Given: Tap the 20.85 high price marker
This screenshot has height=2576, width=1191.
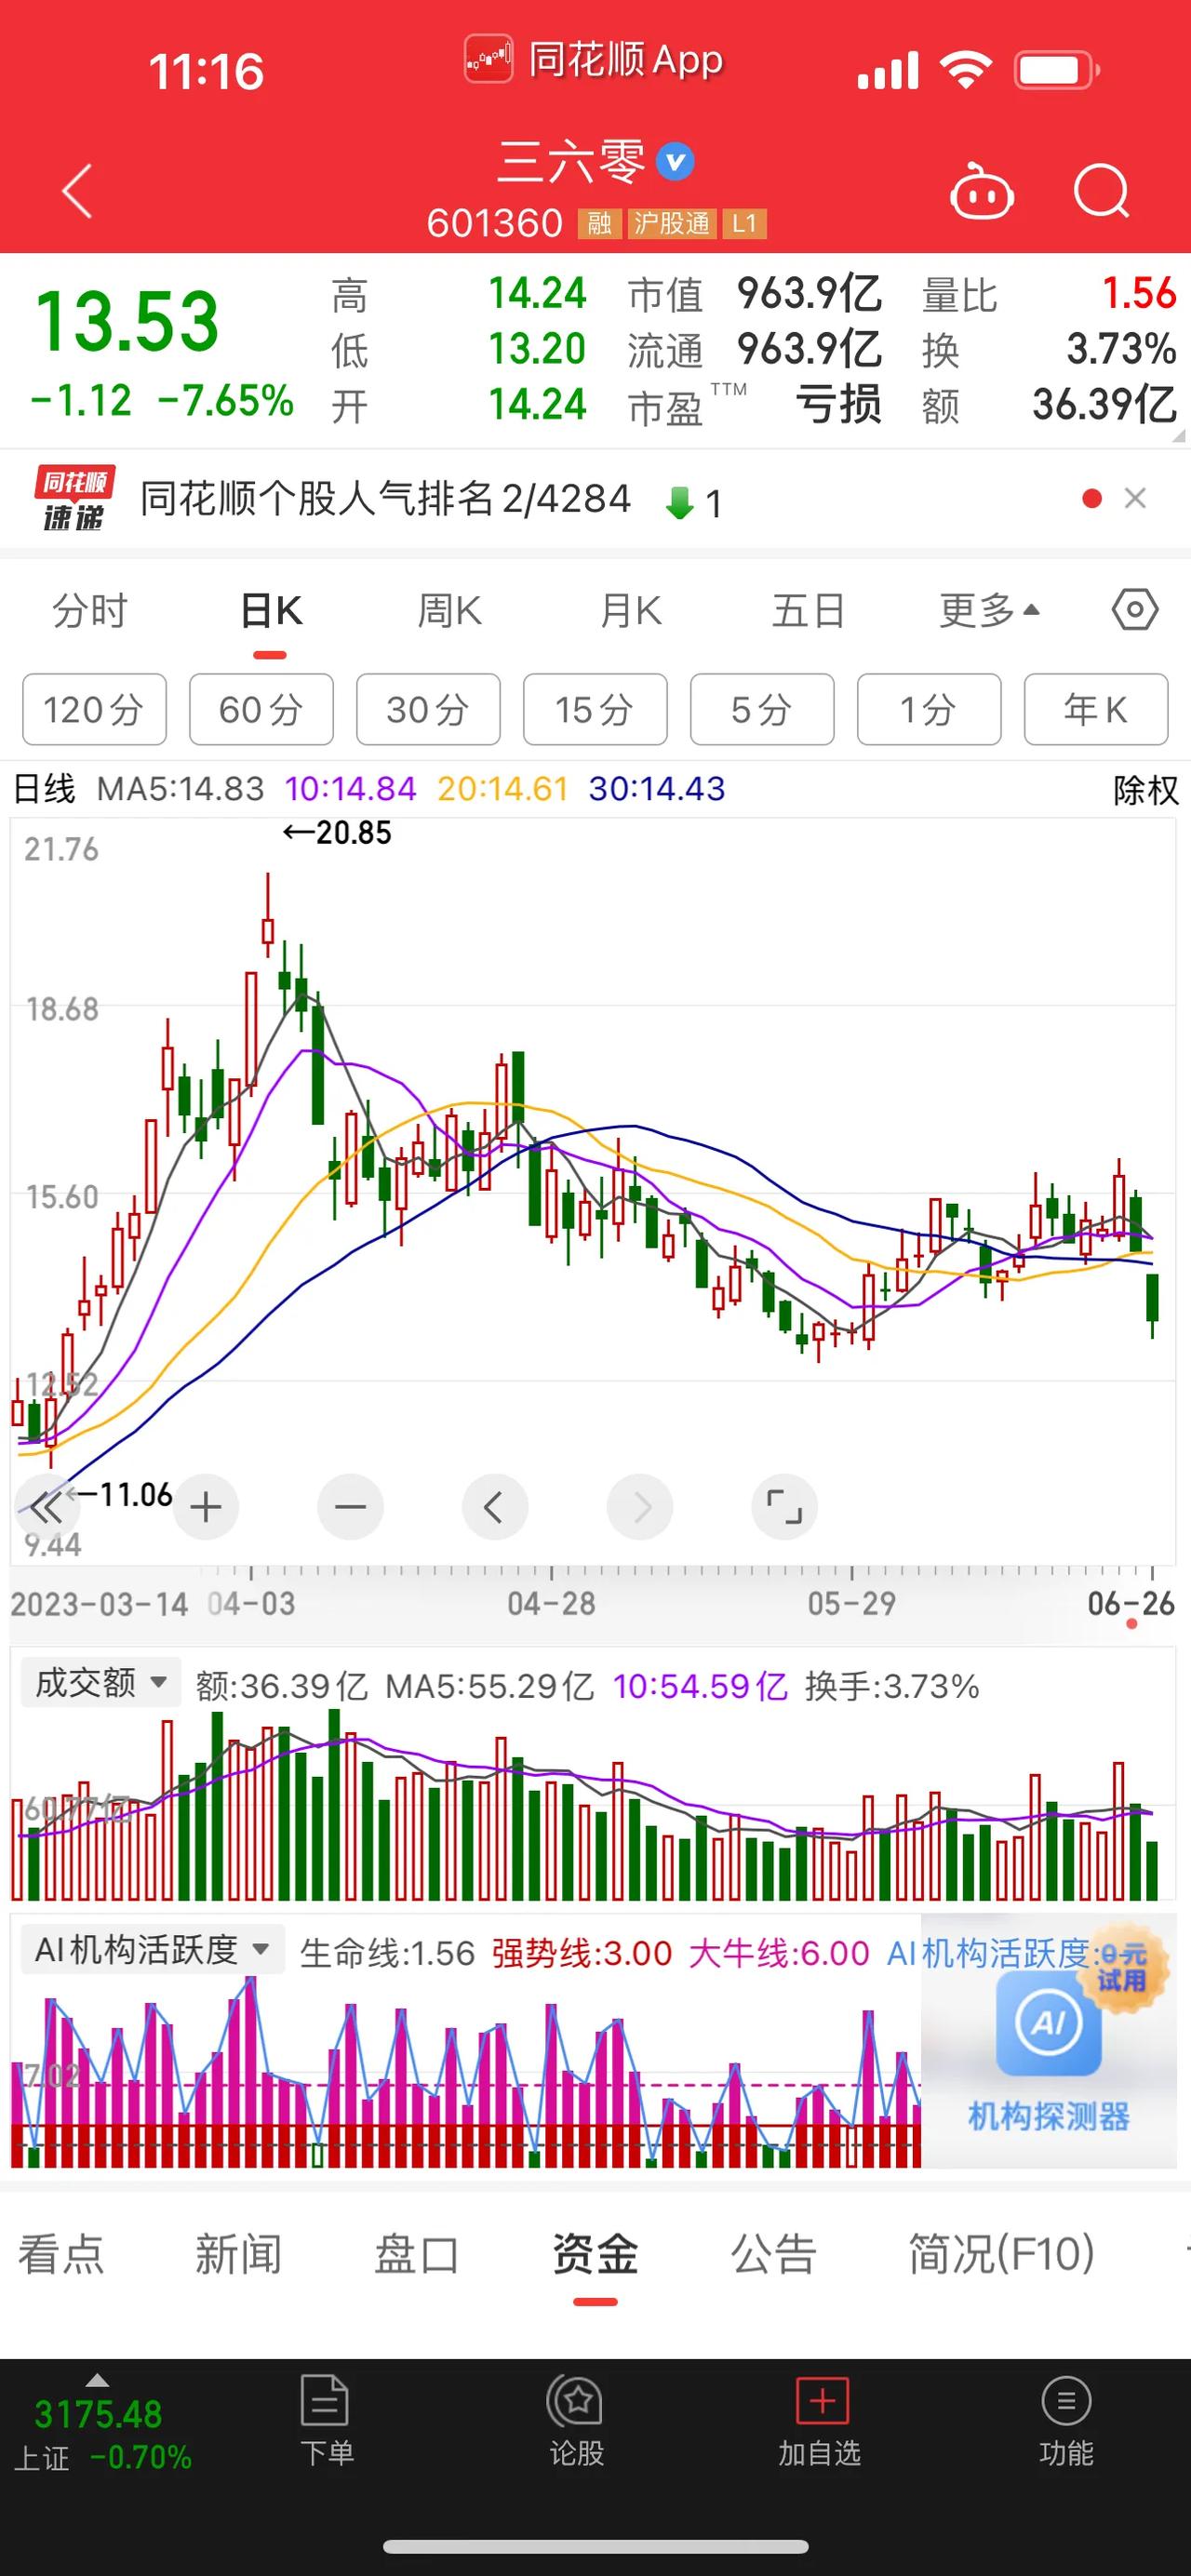Looking at the screenshot, I should coord(338,832).
